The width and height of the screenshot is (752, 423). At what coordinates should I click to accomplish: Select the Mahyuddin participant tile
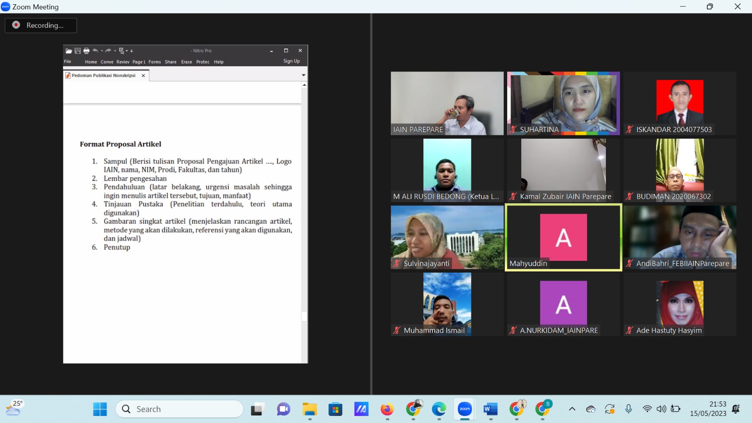(x=563, y=237)
